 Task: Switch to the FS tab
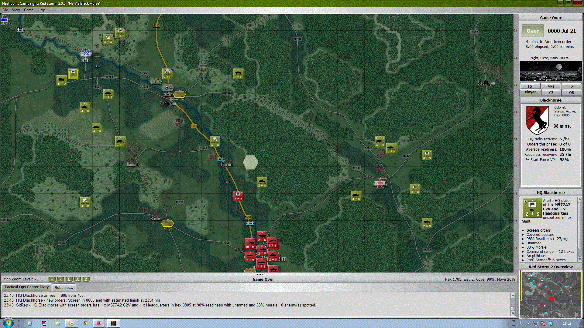click(x=530, y=86)
